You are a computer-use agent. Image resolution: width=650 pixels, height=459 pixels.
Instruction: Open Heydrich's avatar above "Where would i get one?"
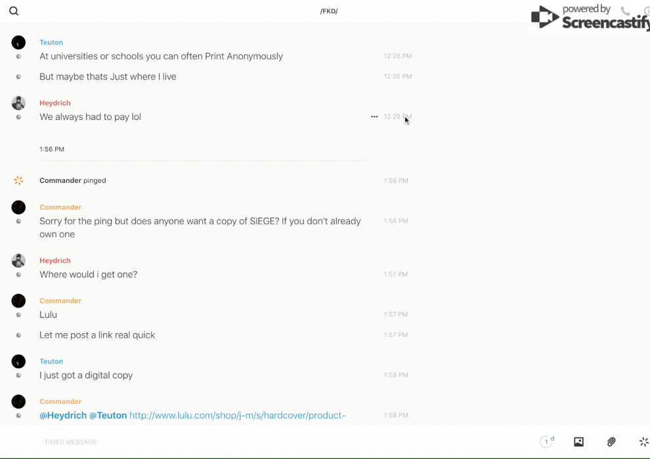tap(18, 261)
